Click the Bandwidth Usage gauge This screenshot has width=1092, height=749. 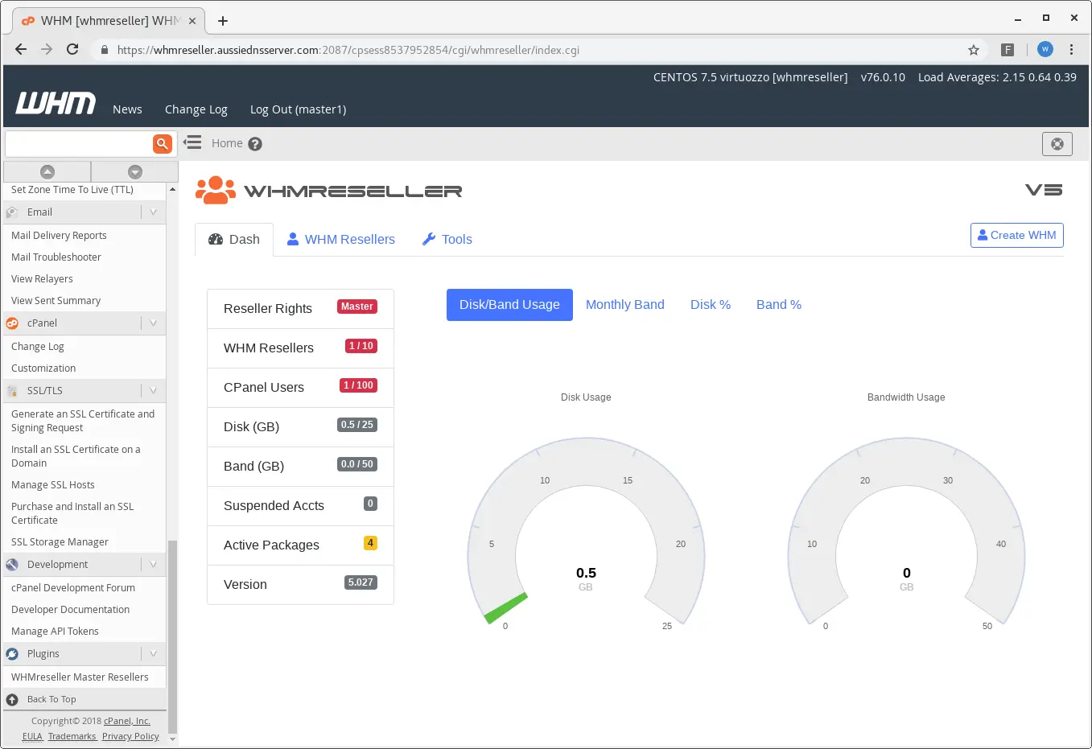click(x=906, y=531)
